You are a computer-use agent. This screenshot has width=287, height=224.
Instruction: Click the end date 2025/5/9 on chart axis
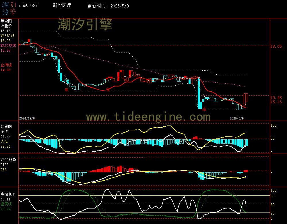click(x=237, y=118)
